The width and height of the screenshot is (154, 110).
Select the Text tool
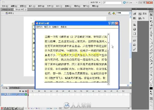pos(151,36)
